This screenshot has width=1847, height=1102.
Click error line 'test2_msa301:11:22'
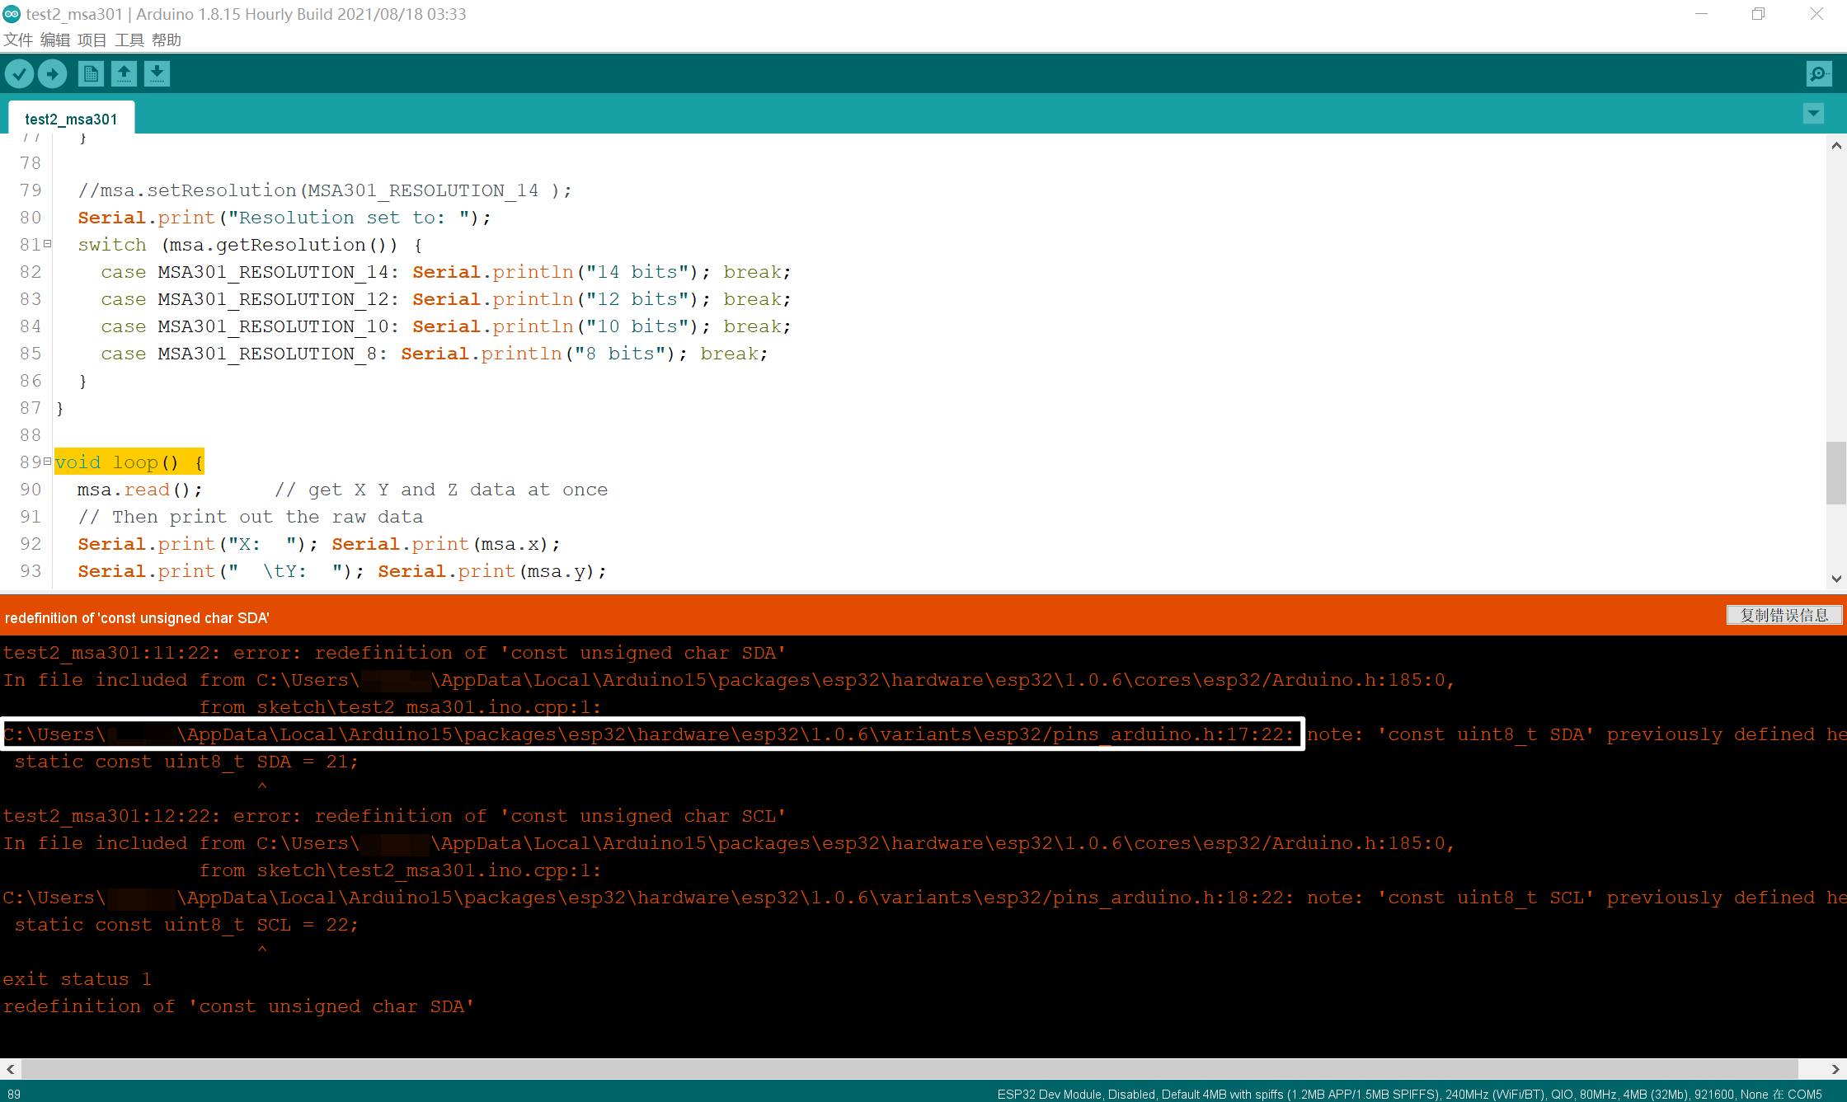tap(394, 653)
